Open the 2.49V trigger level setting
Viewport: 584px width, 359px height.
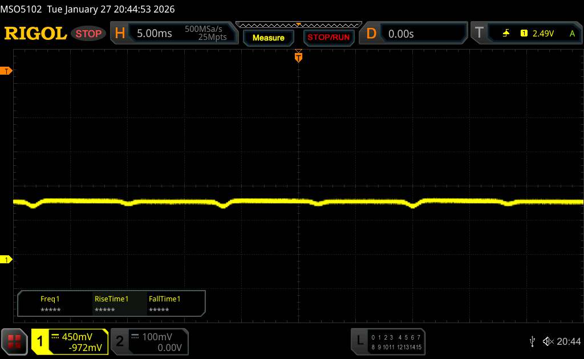[x=543, y=34]
